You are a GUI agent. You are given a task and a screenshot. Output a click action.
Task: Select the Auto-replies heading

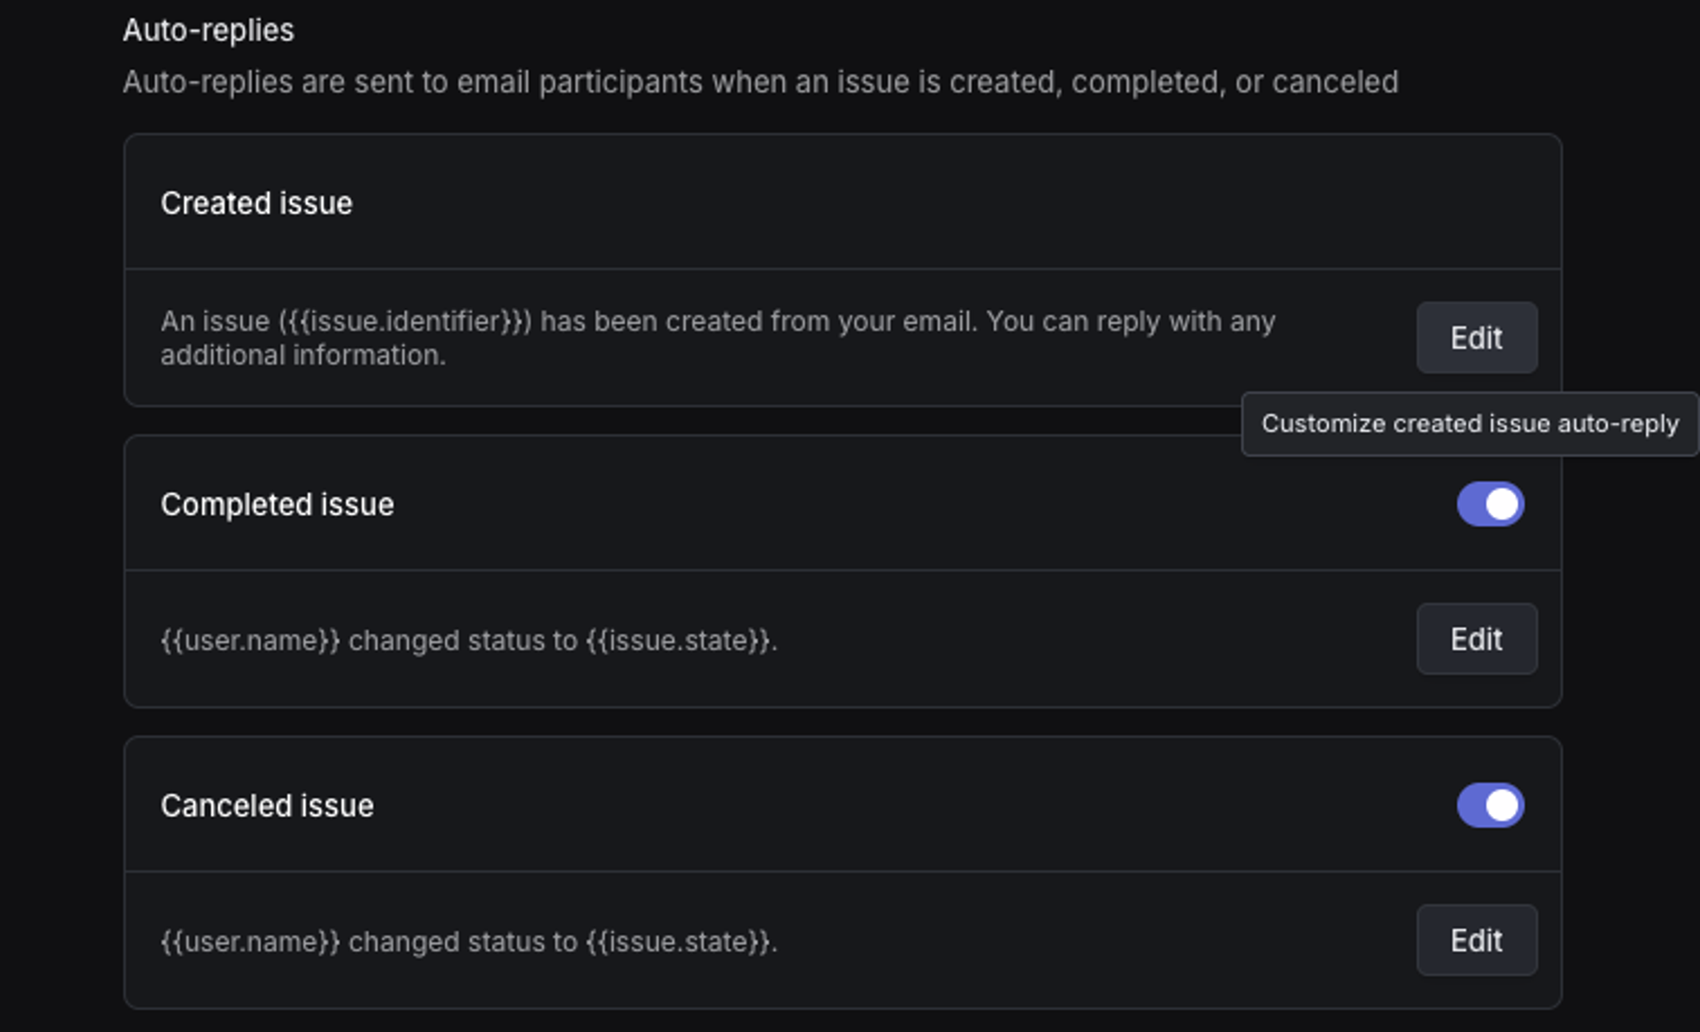click(208, 29)
